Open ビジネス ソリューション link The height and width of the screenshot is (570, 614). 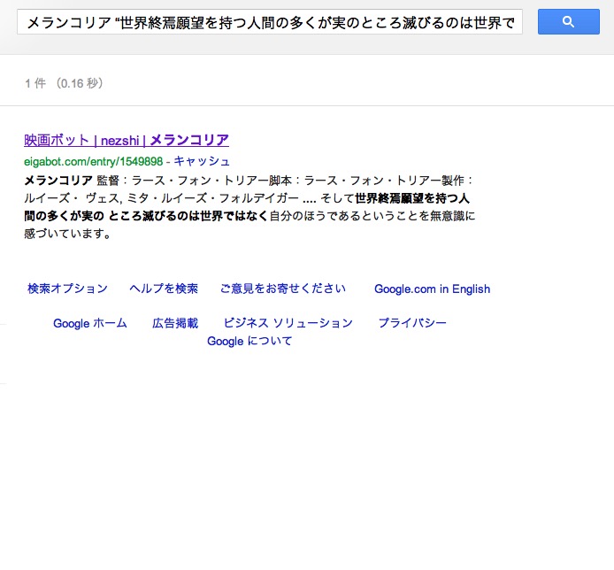click(288, 323)
